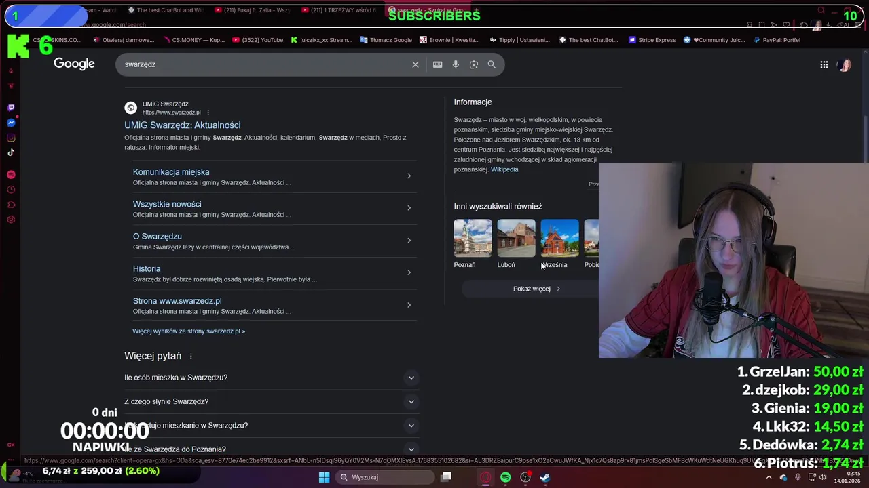Open Messenger in the Opera GX sidebar
This screenshot has width=869, height=488.
pos(11,123)
